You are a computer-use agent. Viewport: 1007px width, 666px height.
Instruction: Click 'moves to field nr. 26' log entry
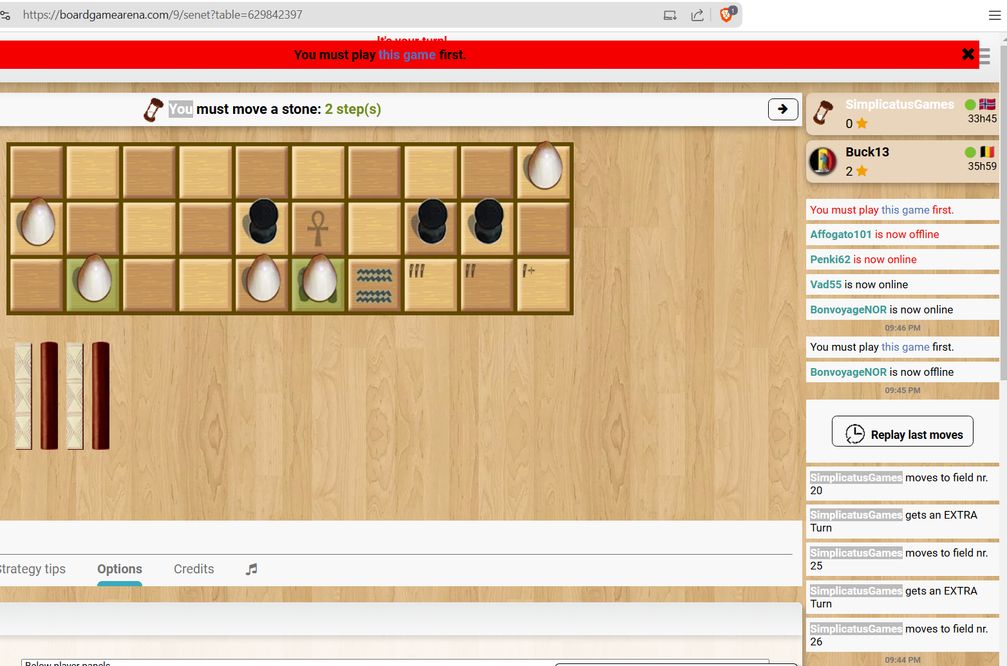pos(902,635)
